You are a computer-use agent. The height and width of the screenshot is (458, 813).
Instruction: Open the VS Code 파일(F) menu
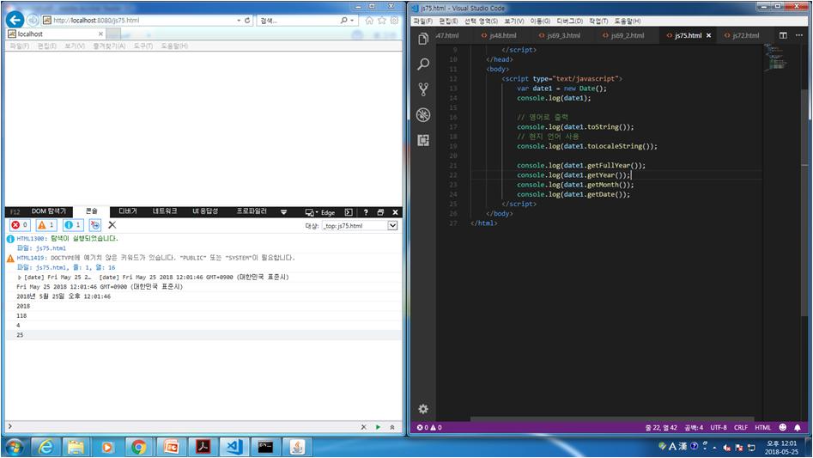[x=423, y=21]
